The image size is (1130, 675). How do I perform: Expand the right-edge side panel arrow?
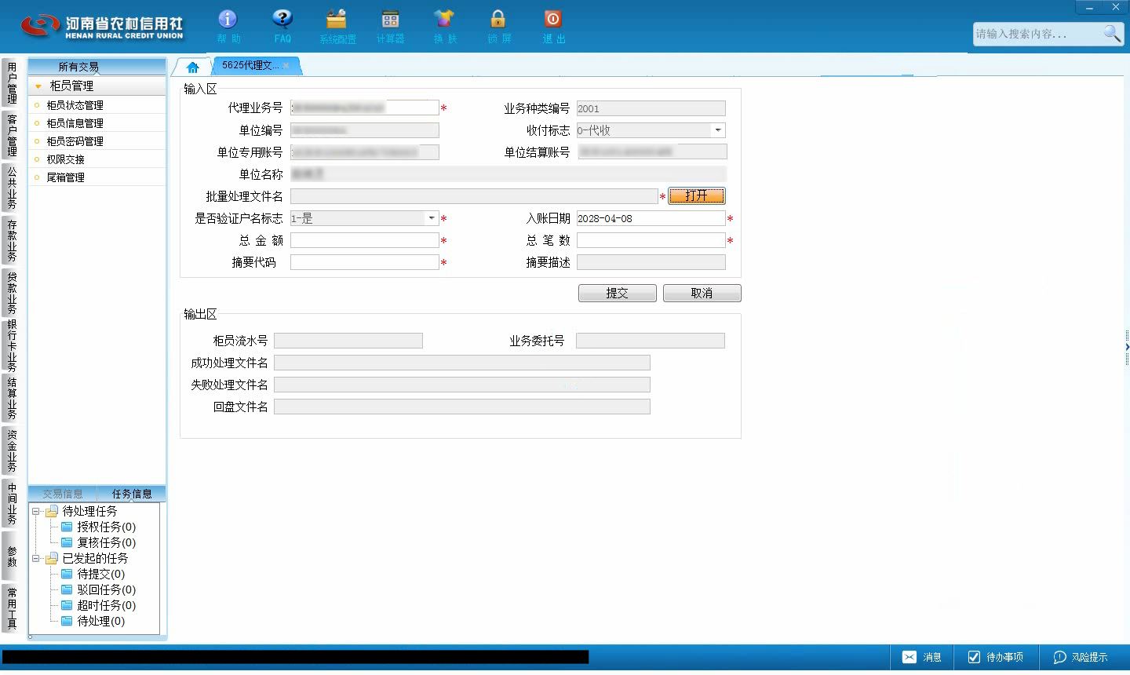(1127, 346)
